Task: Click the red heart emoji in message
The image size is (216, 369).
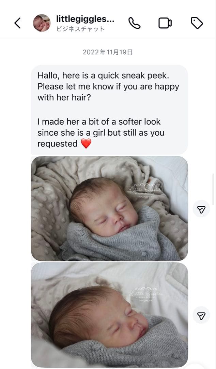Action: [x=86, y=144]
